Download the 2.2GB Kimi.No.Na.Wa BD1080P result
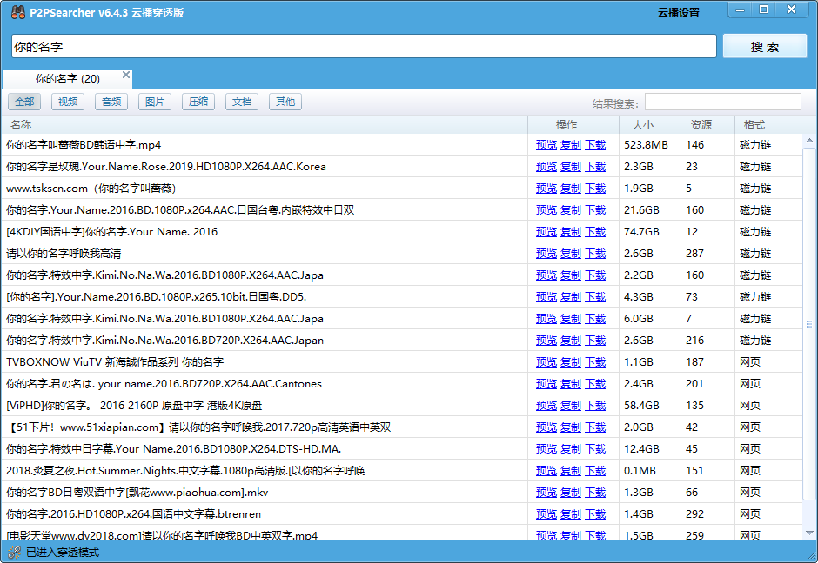The width and height of the screenshot is (818, 563). (595, 275)
